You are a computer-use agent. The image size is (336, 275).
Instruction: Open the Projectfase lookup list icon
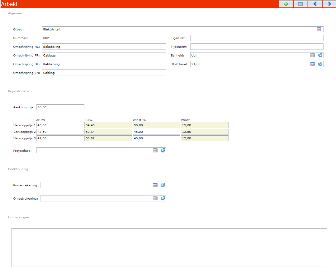click(155, 151)
